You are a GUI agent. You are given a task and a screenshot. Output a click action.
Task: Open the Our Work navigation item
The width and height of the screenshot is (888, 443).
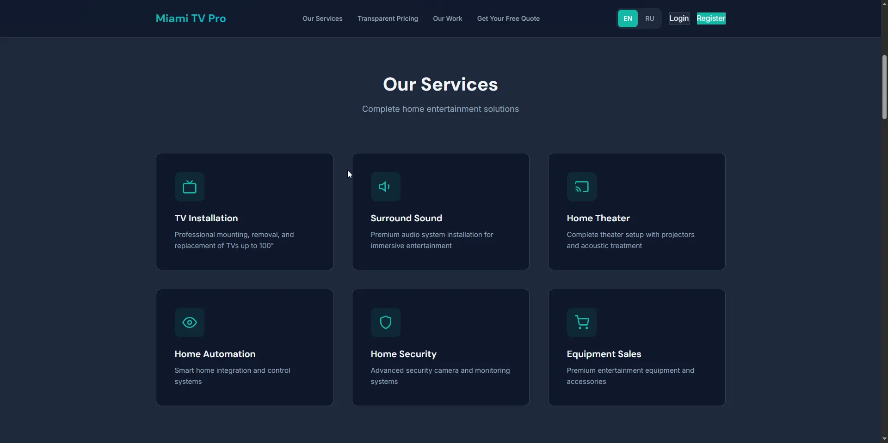click(447, 18)
